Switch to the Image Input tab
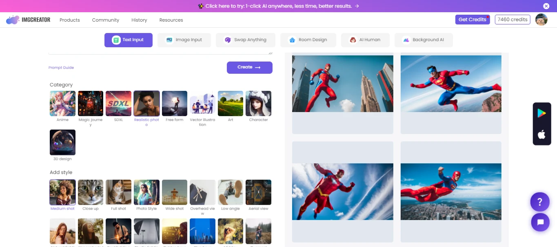This screenshot has width=557, height=247. point(184,40)
